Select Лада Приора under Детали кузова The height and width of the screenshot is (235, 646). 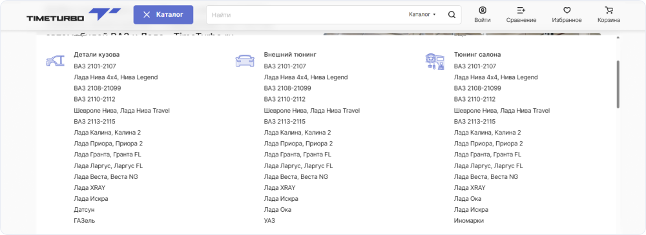click(109, 144)
